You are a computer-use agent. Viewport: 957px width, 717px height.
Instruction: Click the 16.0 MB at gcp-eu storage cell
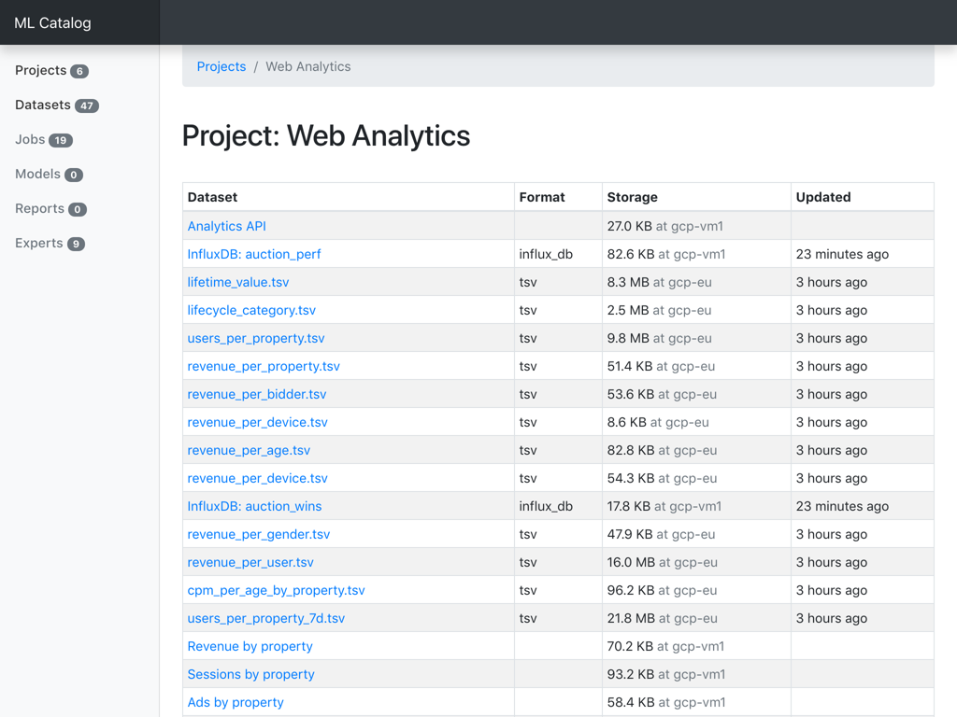coord(696,563)
